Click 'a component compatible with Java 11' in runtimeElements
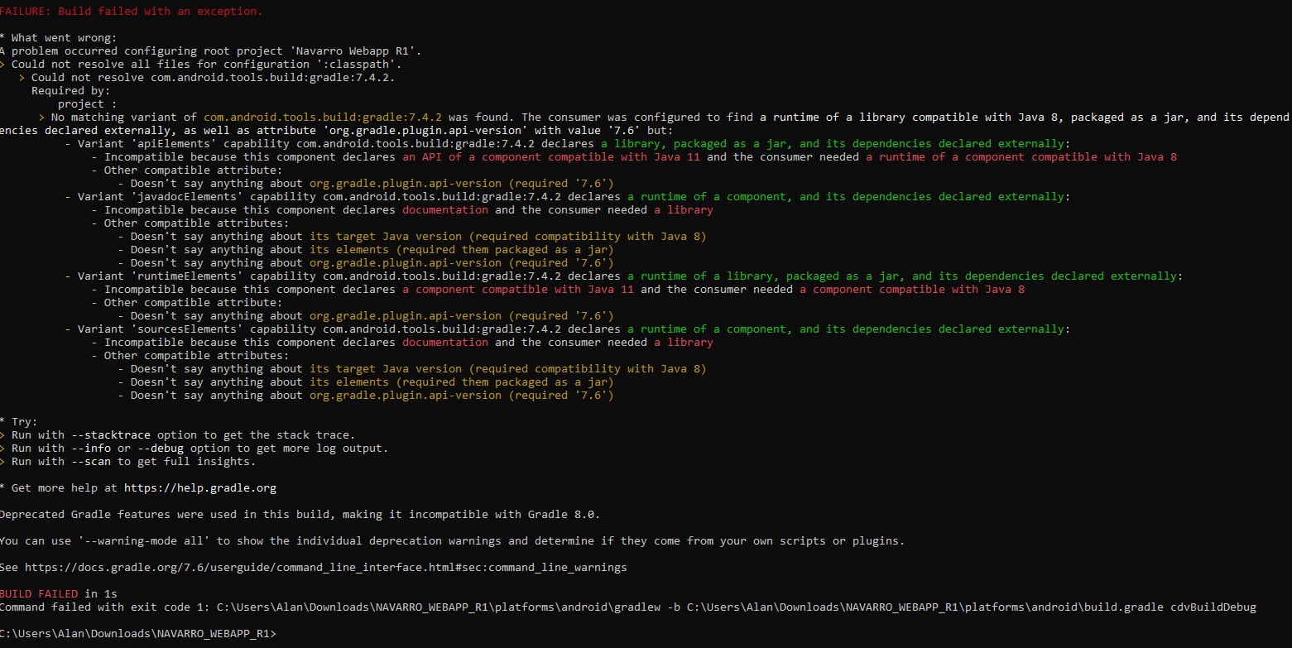1292x648 pixels. (518, 290)
